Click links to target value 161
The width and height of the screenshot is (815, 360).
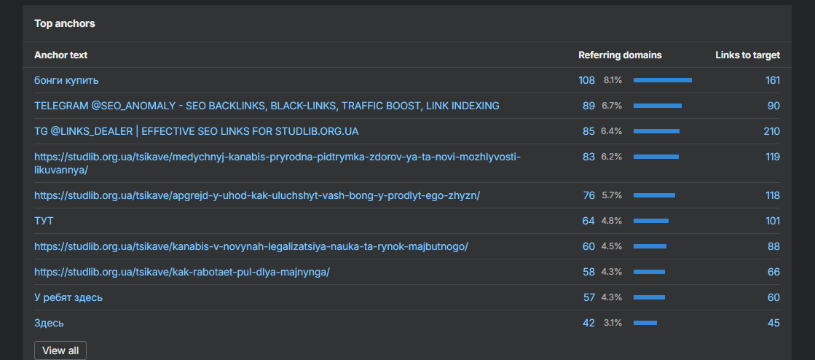click(x=773, y=80)
